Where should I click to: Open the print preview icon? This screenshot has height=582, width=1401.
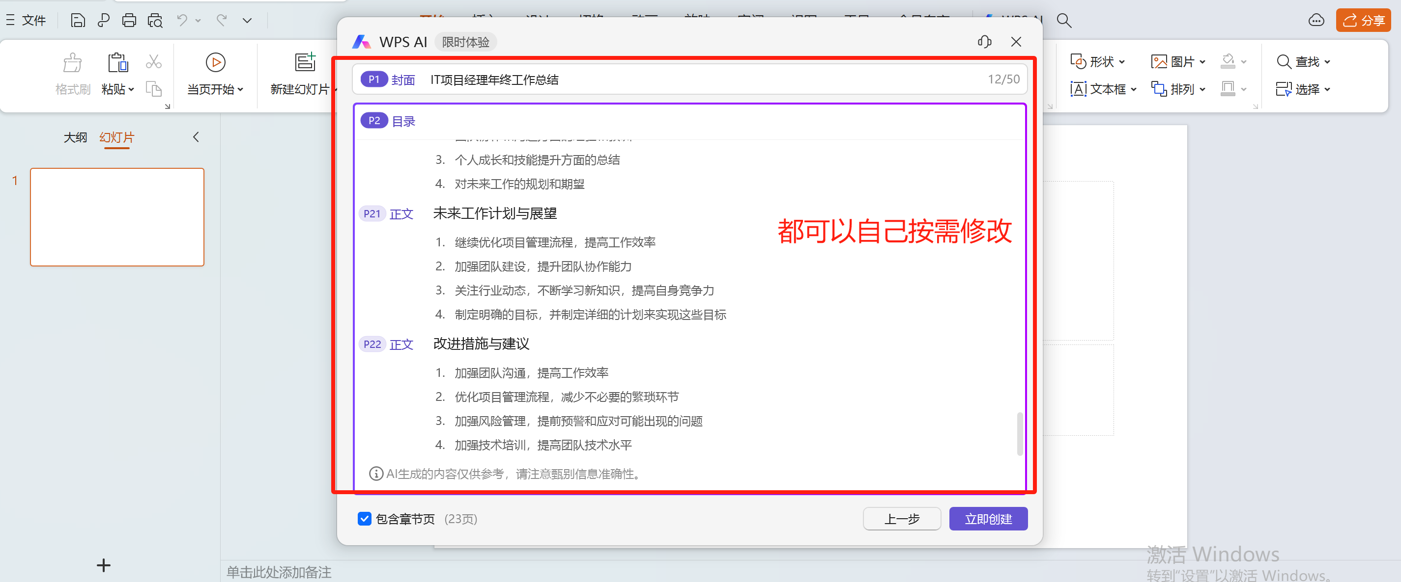[155, 21]
